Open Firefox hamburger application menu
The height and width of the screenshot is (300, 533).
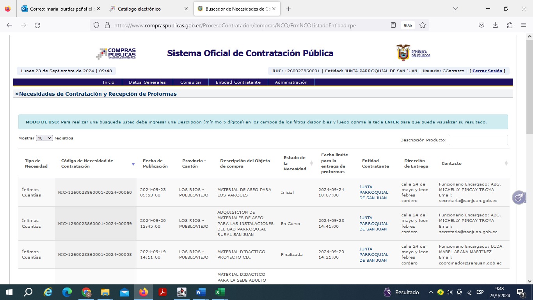[x=524, y=25]
